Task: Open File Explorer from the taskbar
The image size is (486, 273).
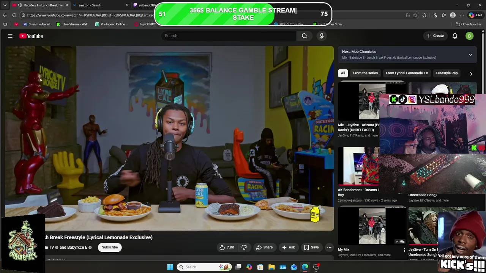Action: [271, 267]
